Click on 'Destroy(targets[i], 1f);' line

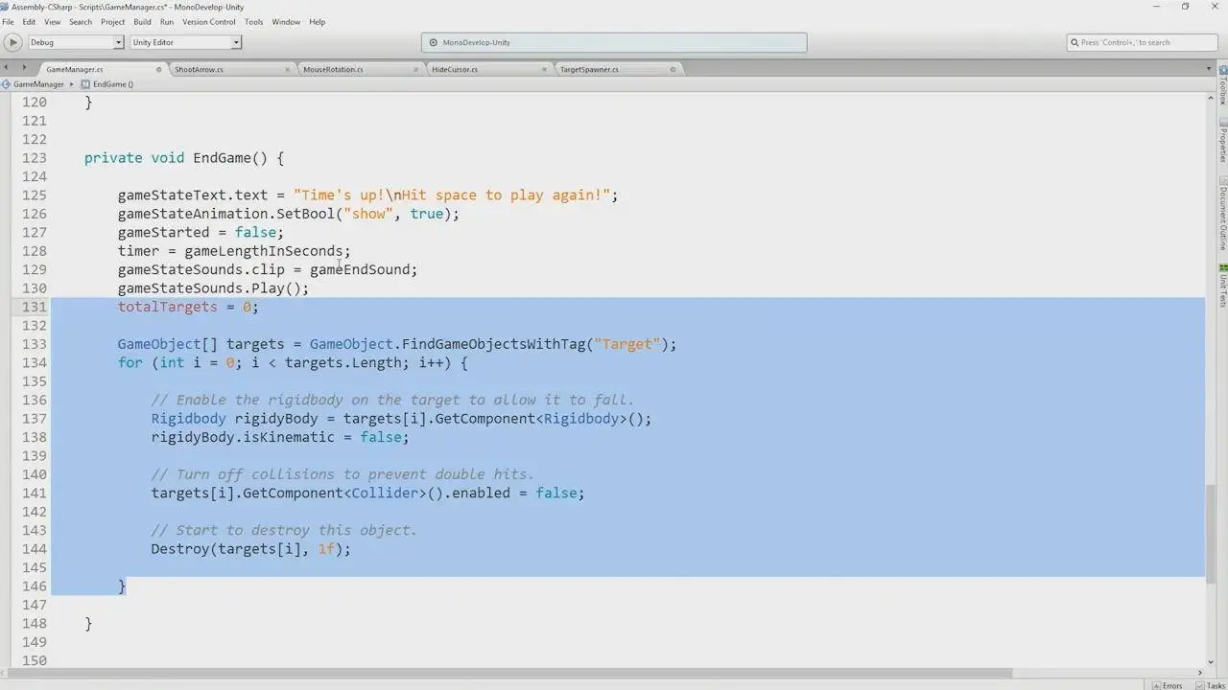(x=251, y=550)
